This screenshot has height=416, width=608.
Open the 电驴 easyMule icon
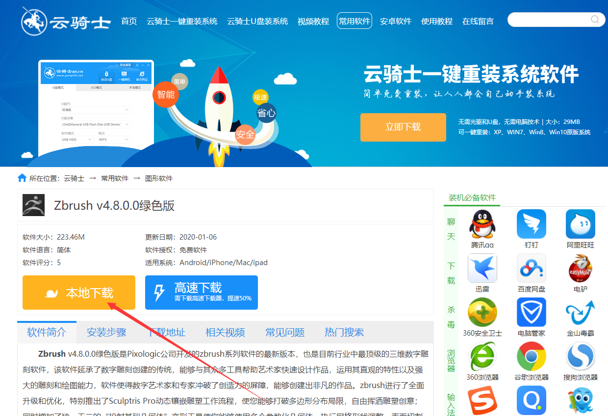pyautogui.click(x=581, y=269)
